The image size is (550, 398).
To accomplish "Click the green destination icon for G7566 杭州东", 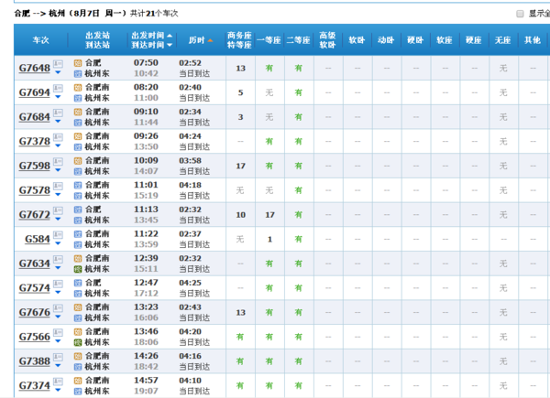I will click(78, 342).
